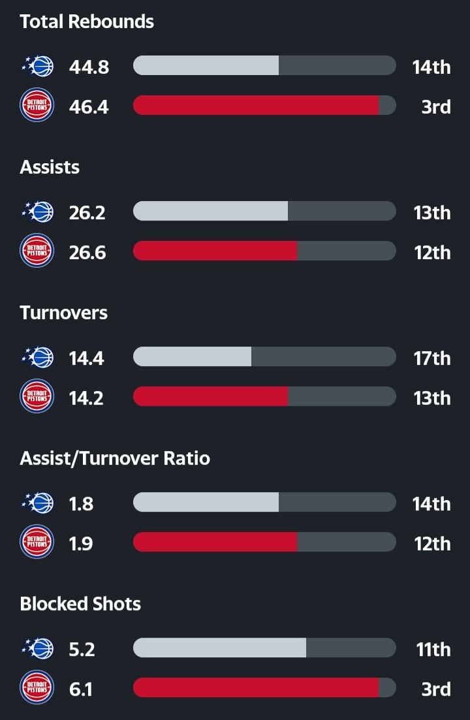The width and height of the screenshot is (470, 720).
Task: Select the Pistons logo beside Turnovers 14.2
Action: 37,397
